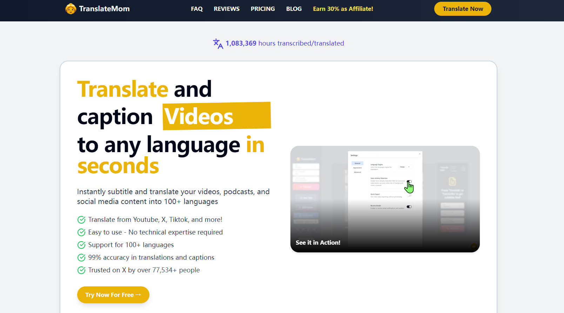Go to the REVIEWS section
The width and height of the screenshot is (564, 313).
click(227, 9)
